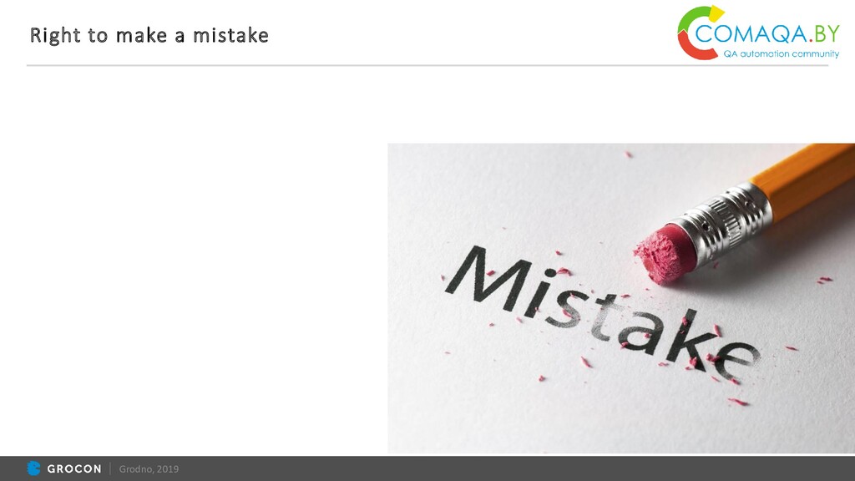Click the GROCON footer label

[x=74, y=469]
